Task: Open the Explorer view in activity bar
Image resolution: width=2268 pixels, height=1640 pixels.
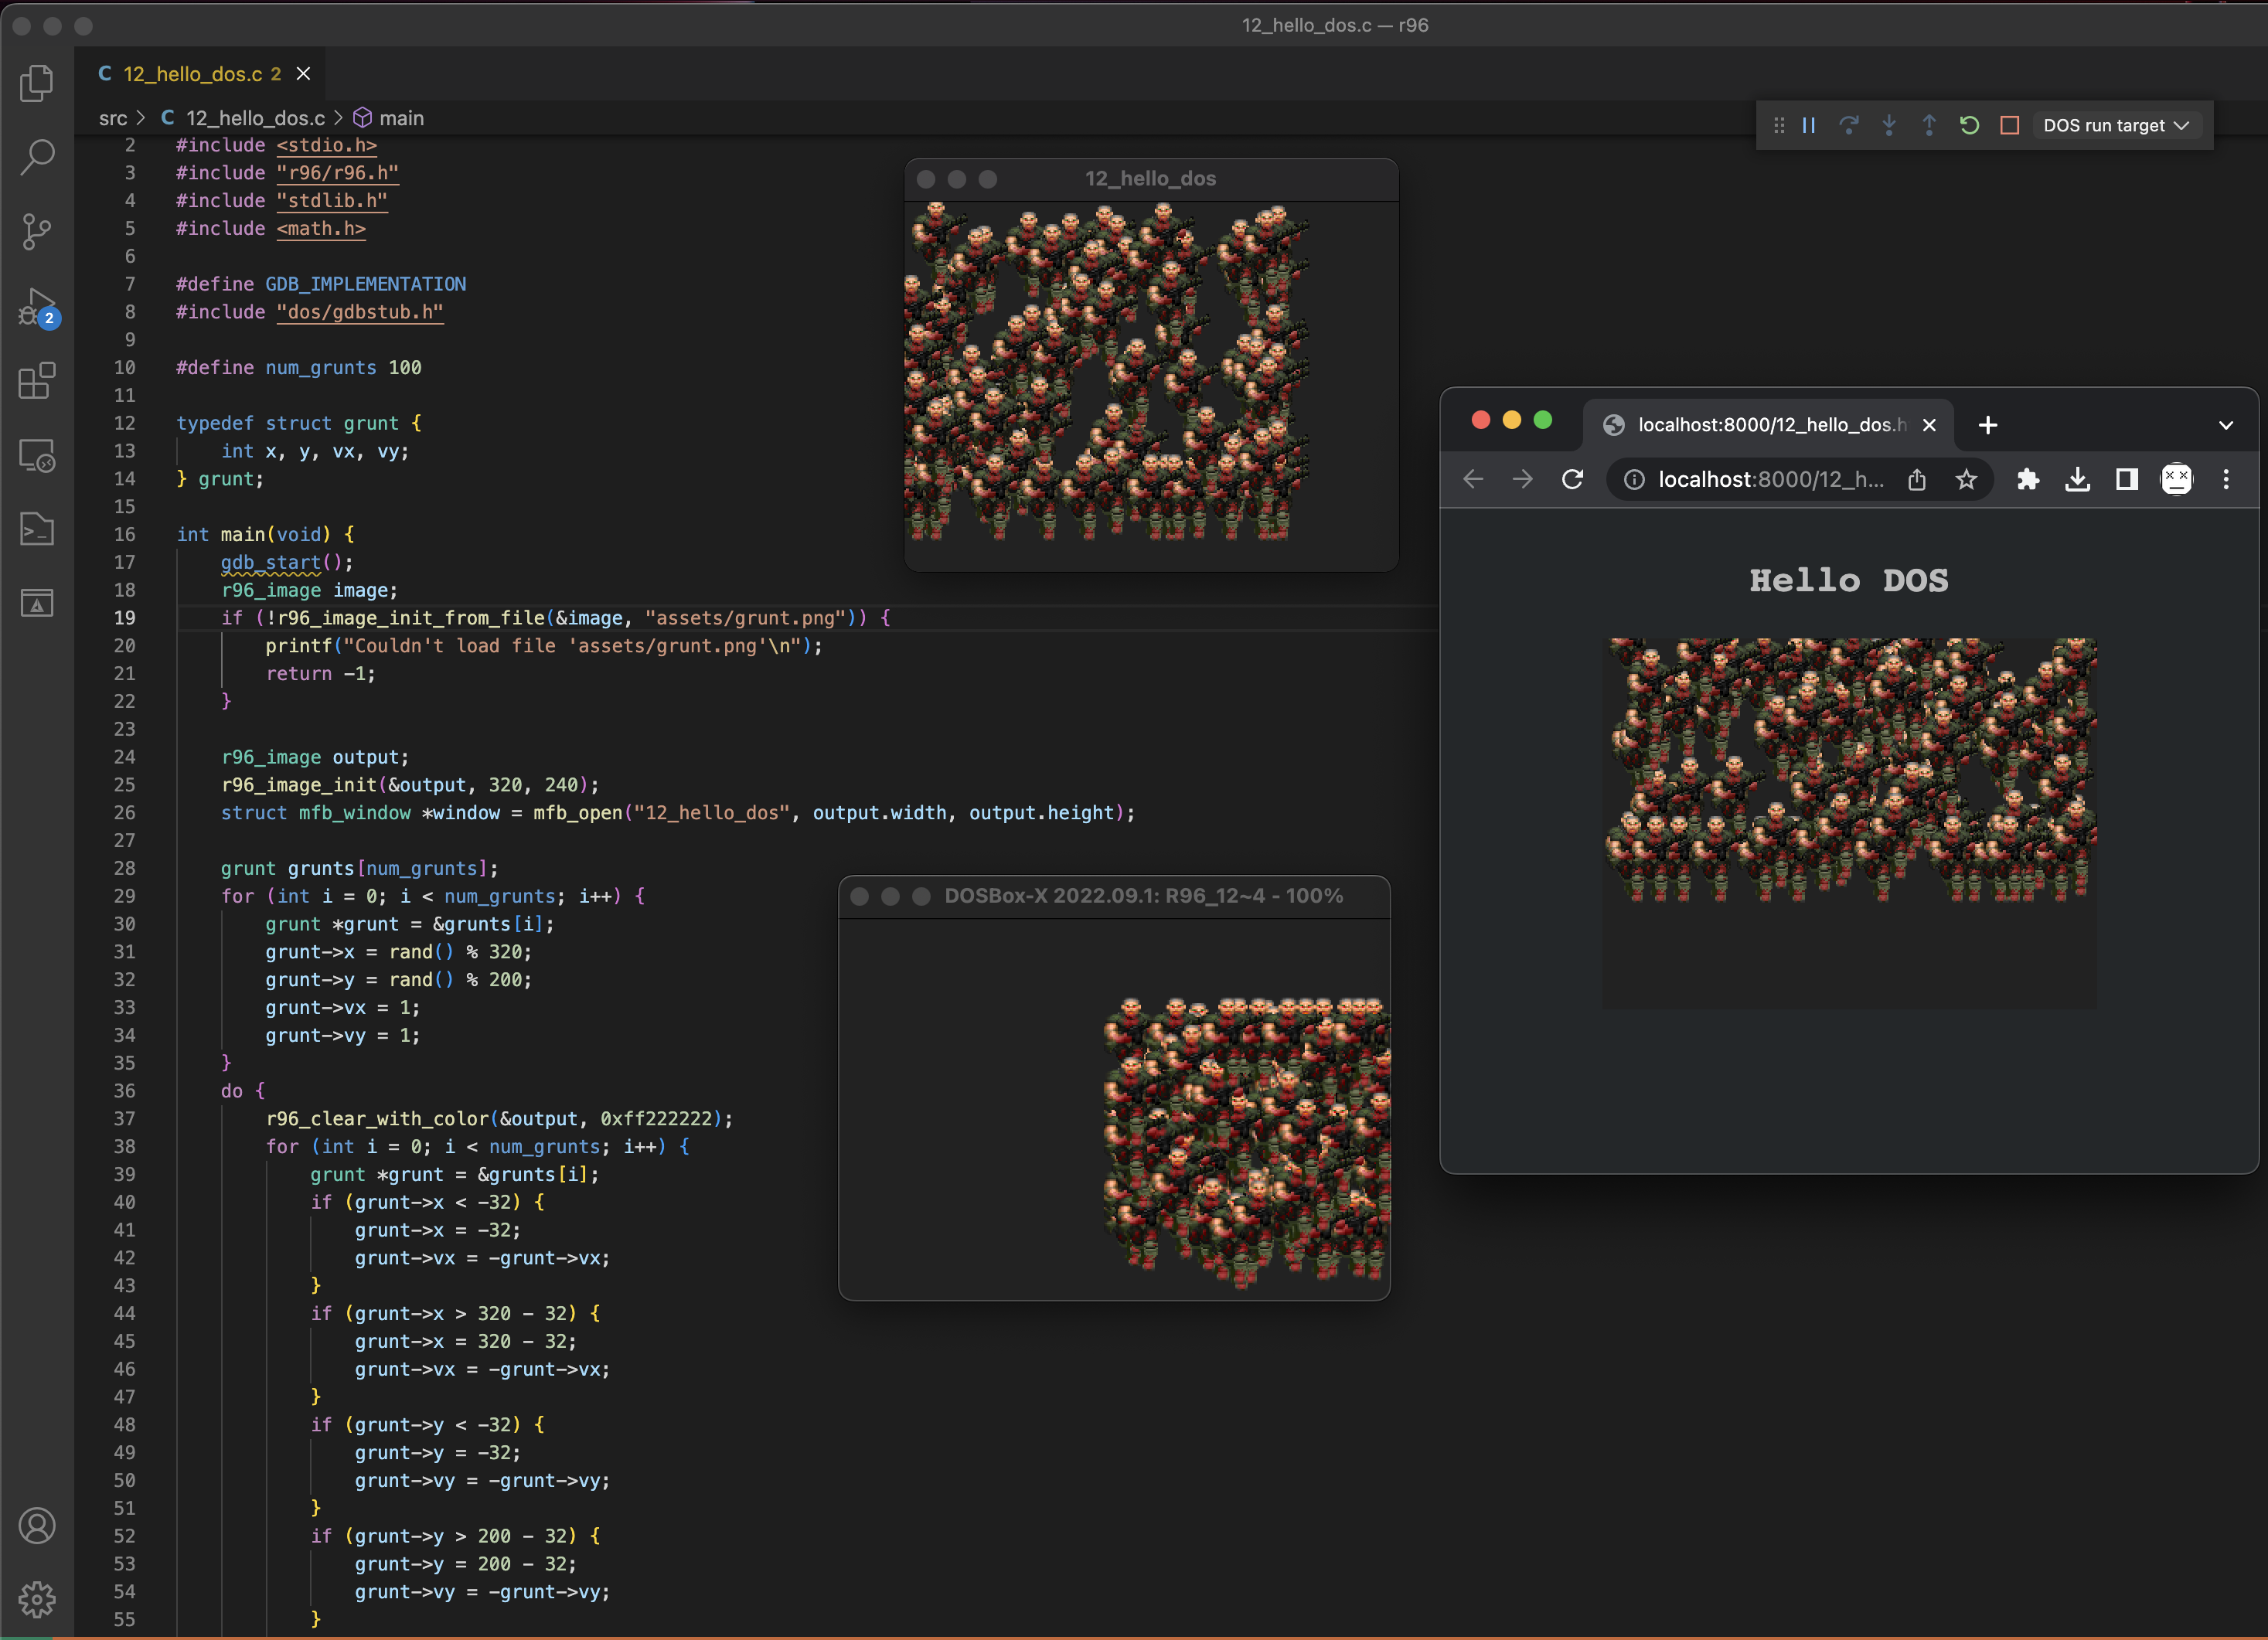Action: pos(37,82)
